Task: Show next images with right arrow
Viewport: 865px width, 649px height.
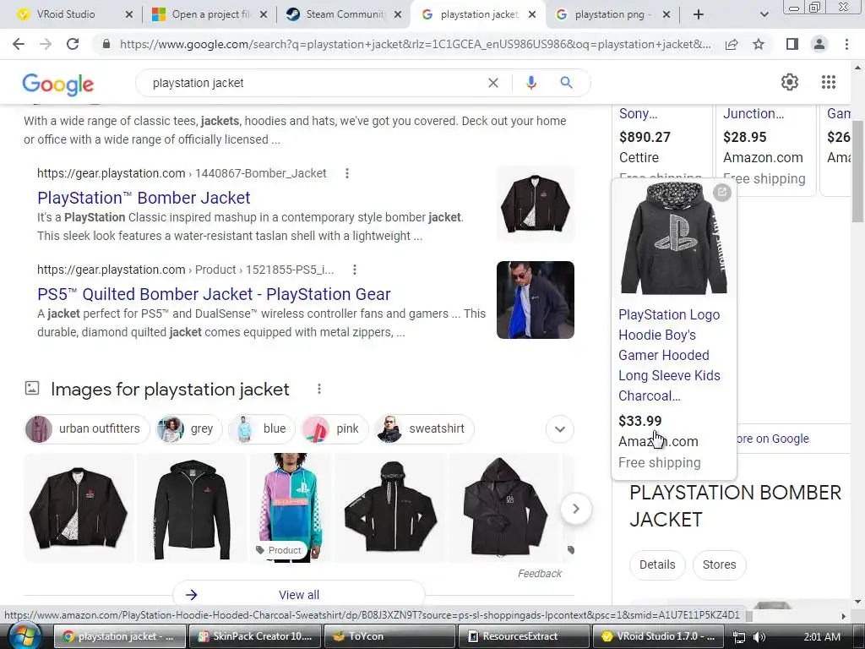Action: coord(575,509)
